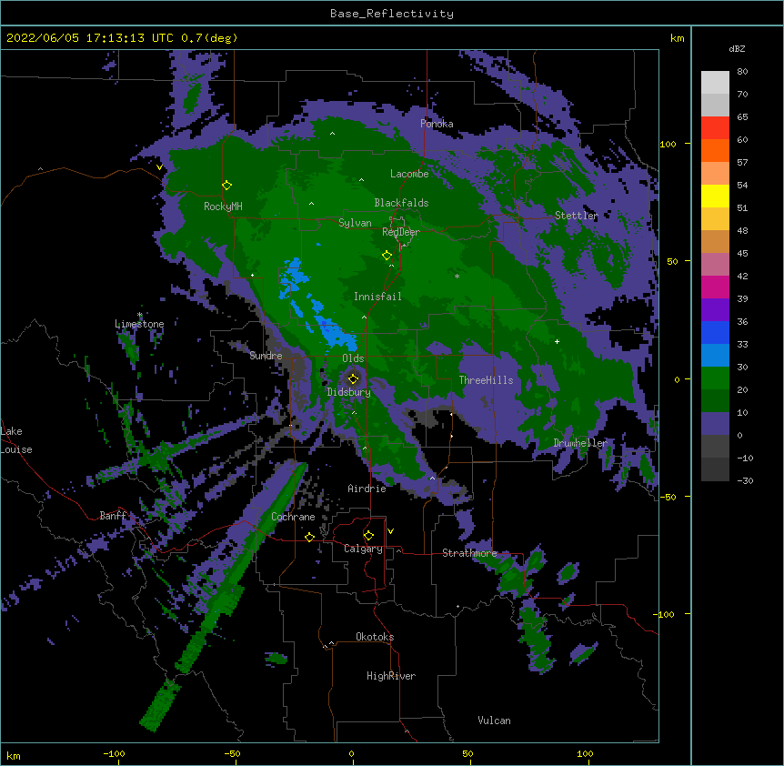Click the blue 30+ dBZ echo near Innisfail
The width and height of the screenshot is (784, 766).
[x=335, y=331]
